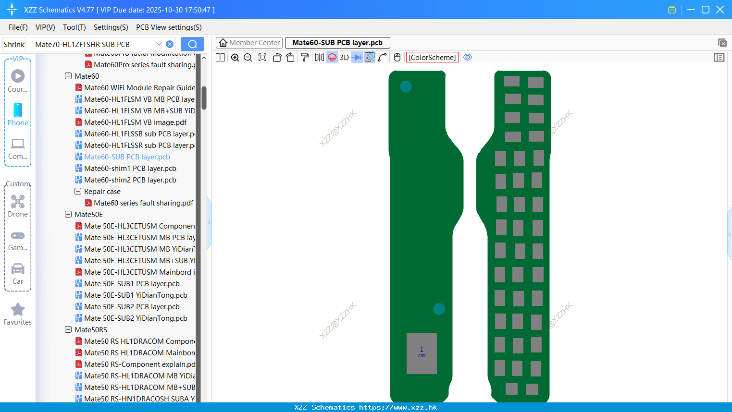The height and width of the screenshot is (412, 732).
Task: Rotate PCB view clockwise
Action: click(290, 58)
